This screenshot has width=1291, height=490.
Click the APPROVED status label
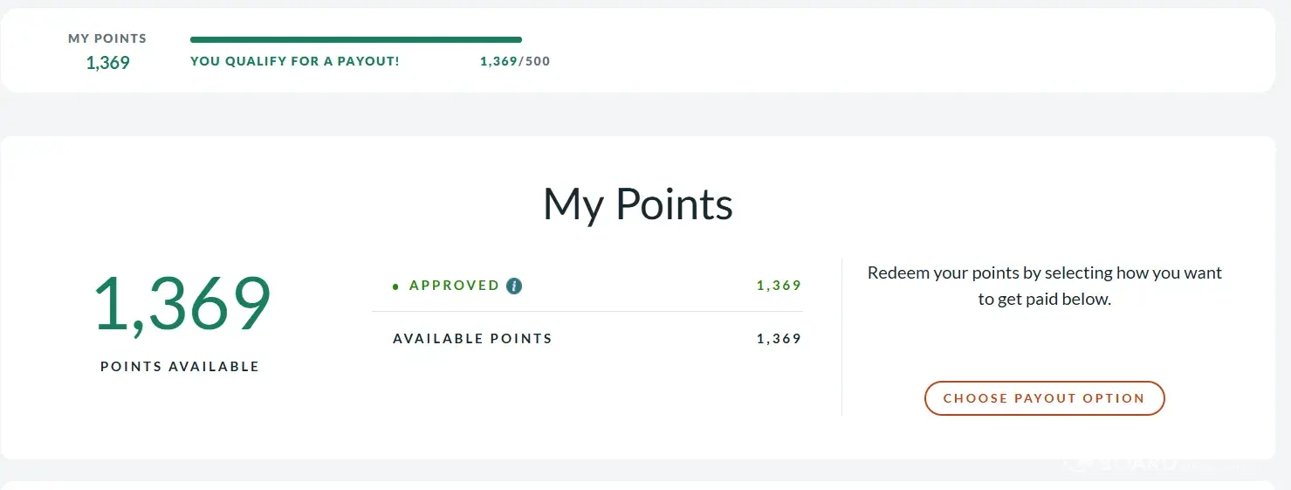point(454,286)
